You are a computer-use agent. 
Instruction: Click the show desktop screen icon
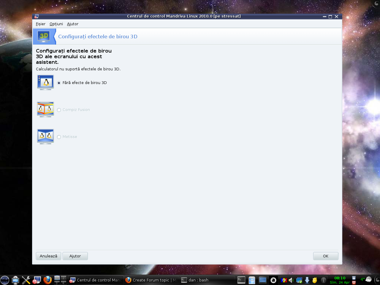pyautogui.click(x=263, y=280)
